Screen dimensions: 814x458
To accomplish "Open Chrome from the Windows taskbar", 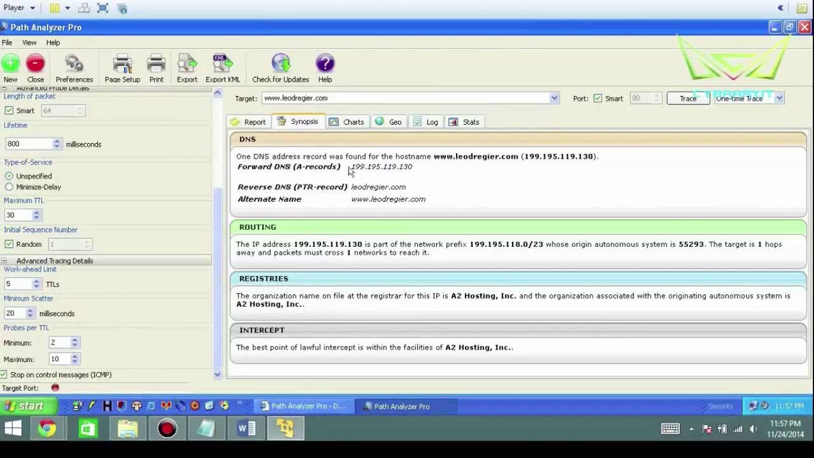I will [46, 429].
